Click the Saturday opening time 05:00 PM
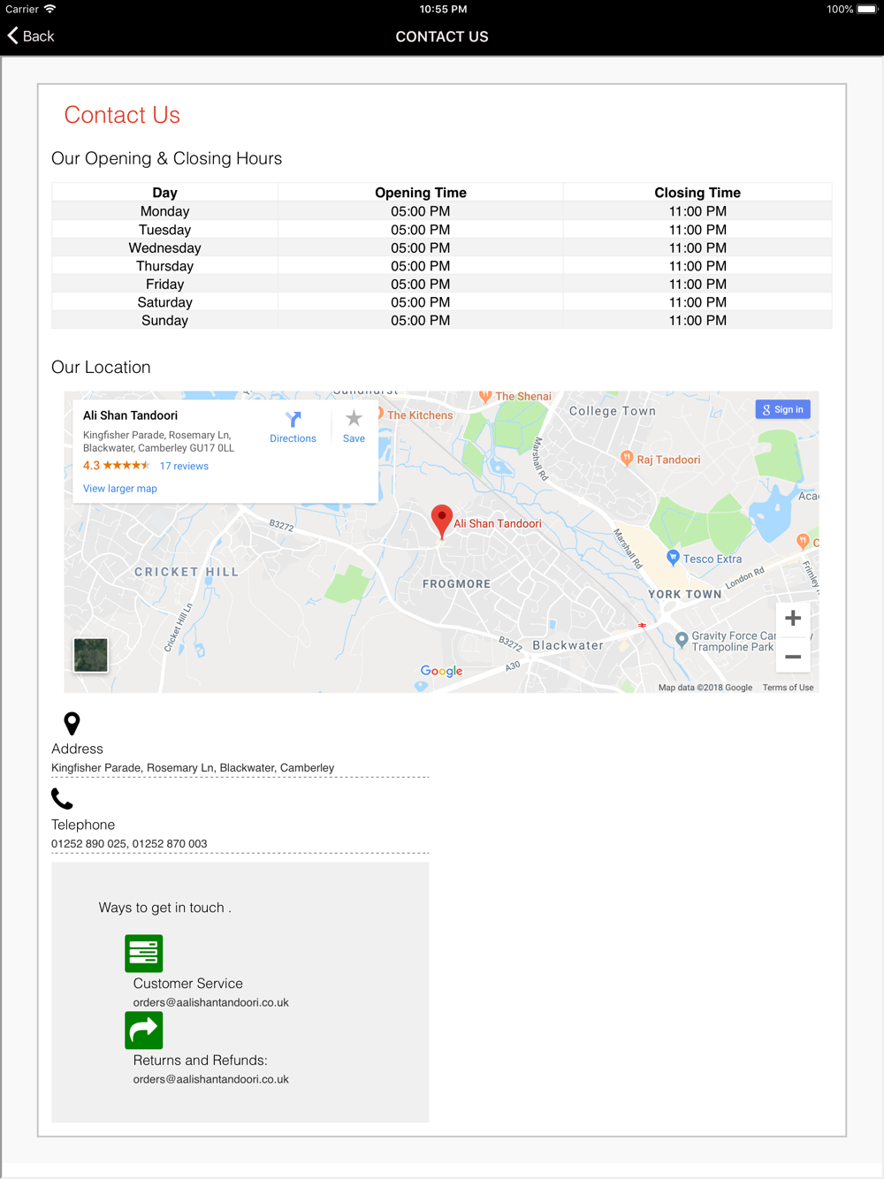884x1179 pixels. 421,302
